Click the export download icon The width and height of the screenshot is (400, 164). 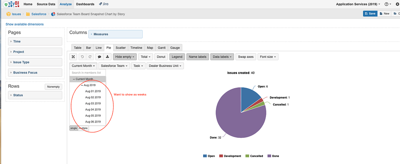107,57
